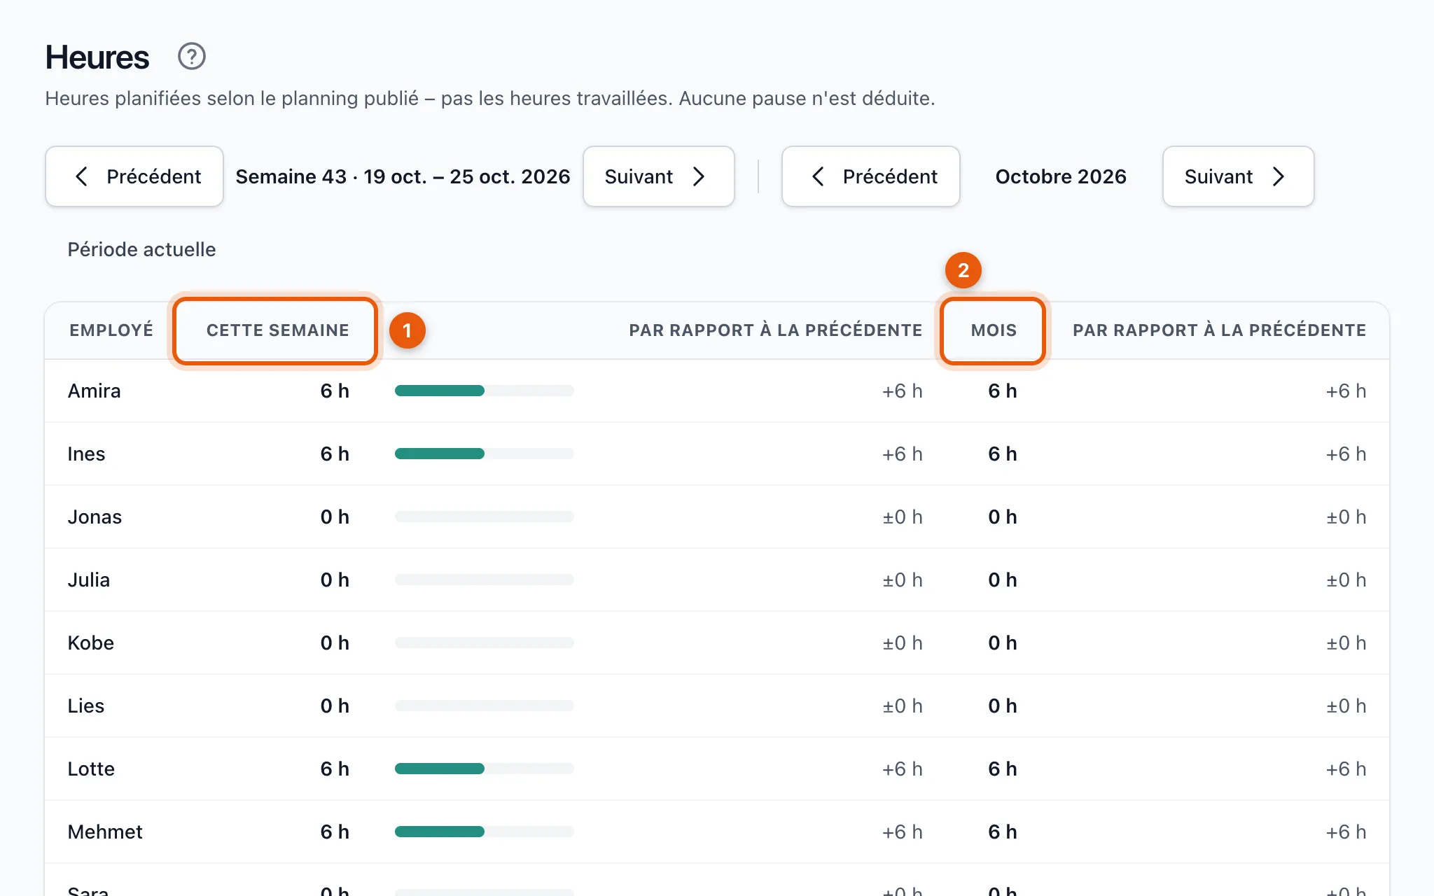Click the Heures planifiées description text
Image resolution: width=1434 pixels, height=896 pixels.
coord(490,98)
